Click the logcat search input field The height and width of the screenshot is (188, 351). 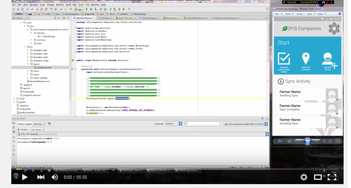[x=202, y=124]
